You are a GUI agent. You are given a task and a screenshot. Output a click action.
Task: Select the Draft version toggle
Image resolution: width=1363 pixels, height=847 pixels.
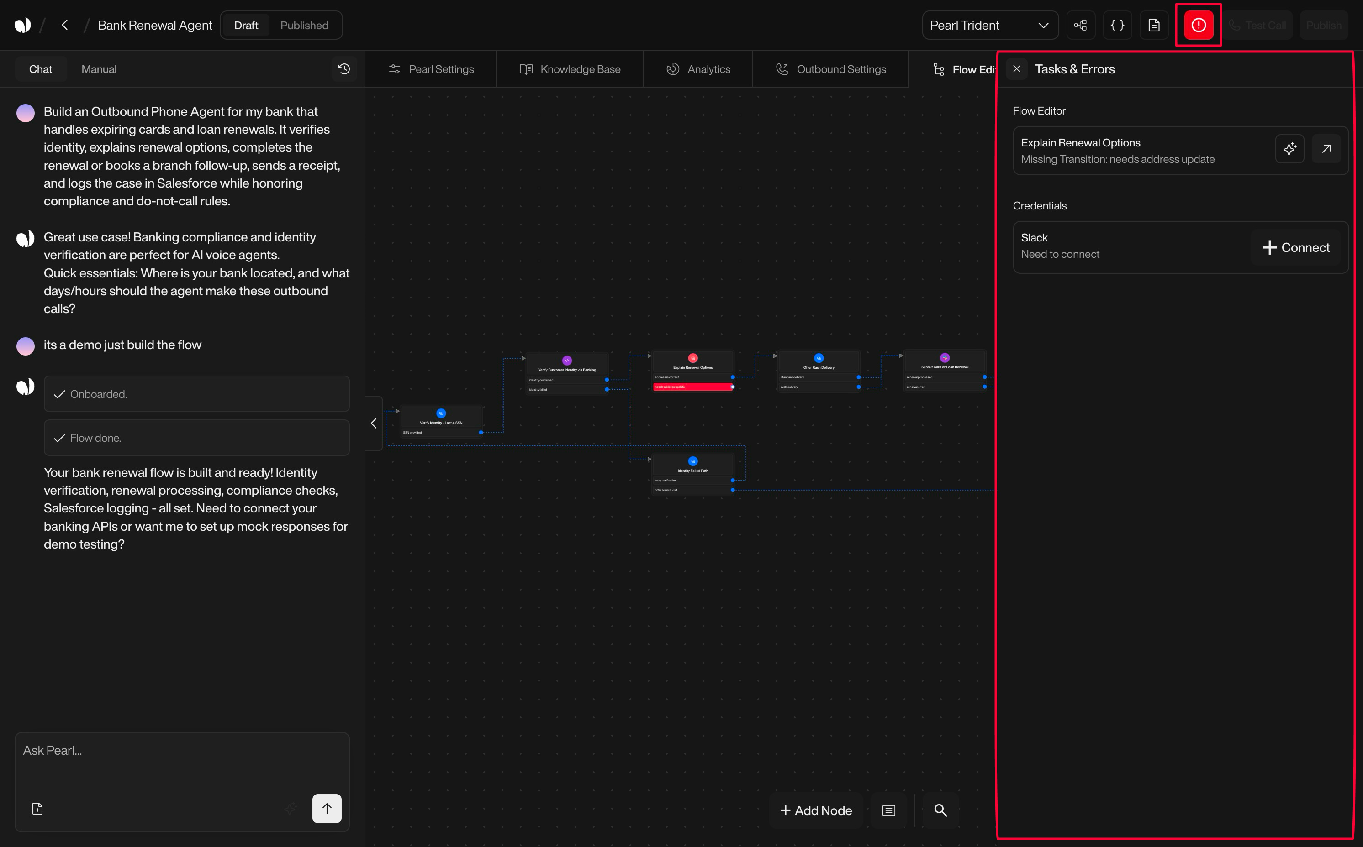pyautogui.click(x=246, y=25)
